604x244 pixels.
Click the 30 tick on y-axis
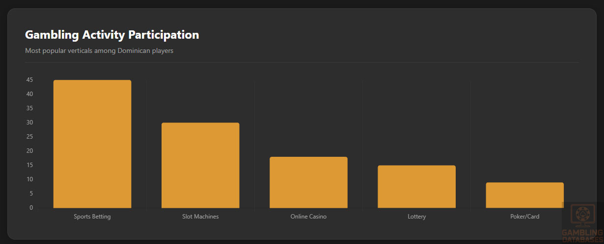point(30,122)
